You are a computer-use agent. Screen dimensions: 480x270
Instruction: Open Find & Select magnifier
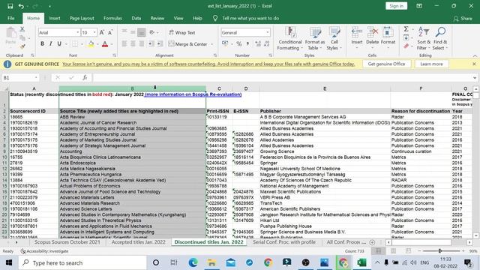click(440, 38)
